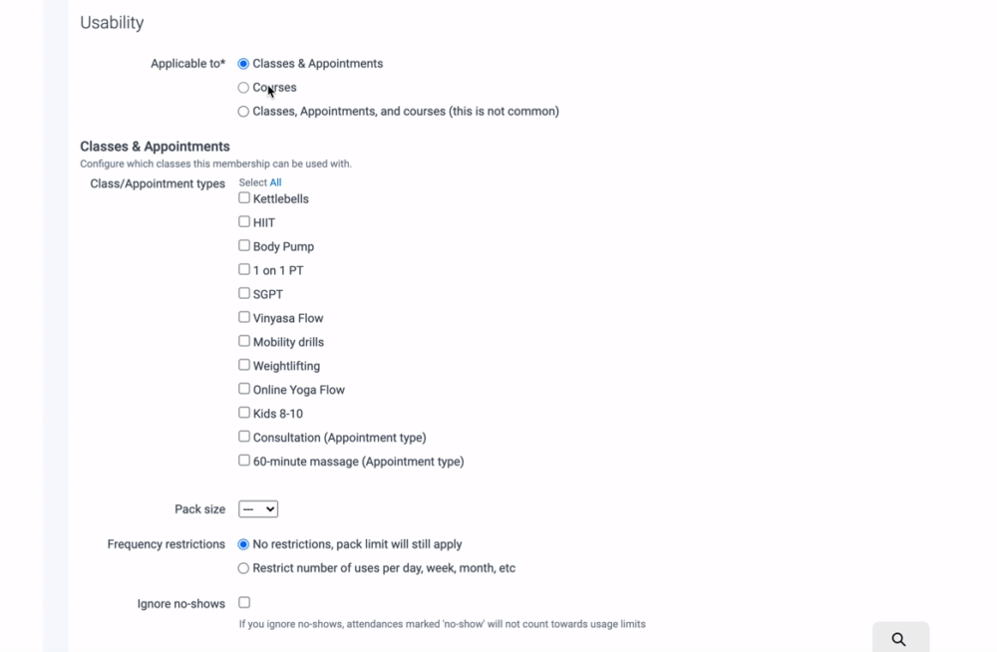Tick the Body Pump checkbox

244,246
